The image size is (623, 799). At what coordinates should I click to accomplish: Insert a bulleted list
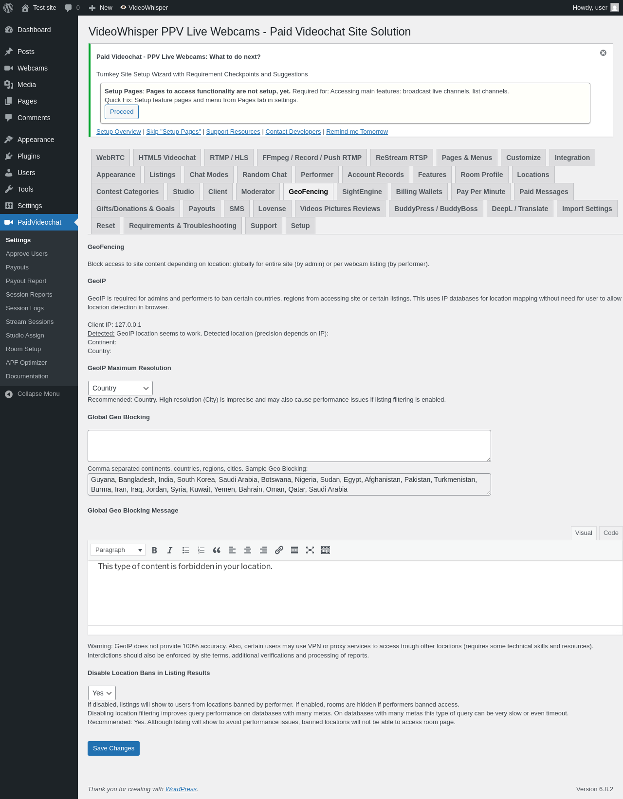pyautogui.click(x=185, y=550)
